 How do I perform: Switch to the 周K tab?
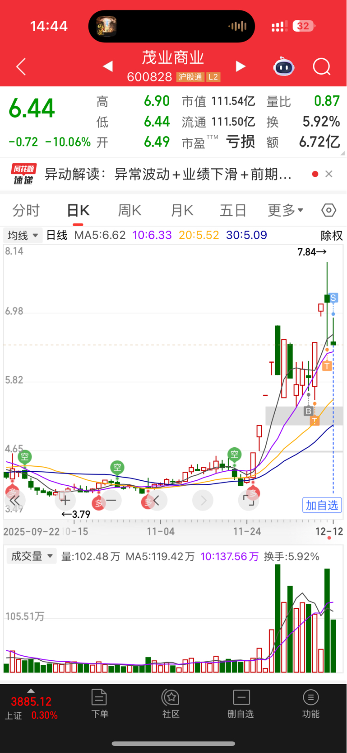pyautogui.click(x=130, y=210)
